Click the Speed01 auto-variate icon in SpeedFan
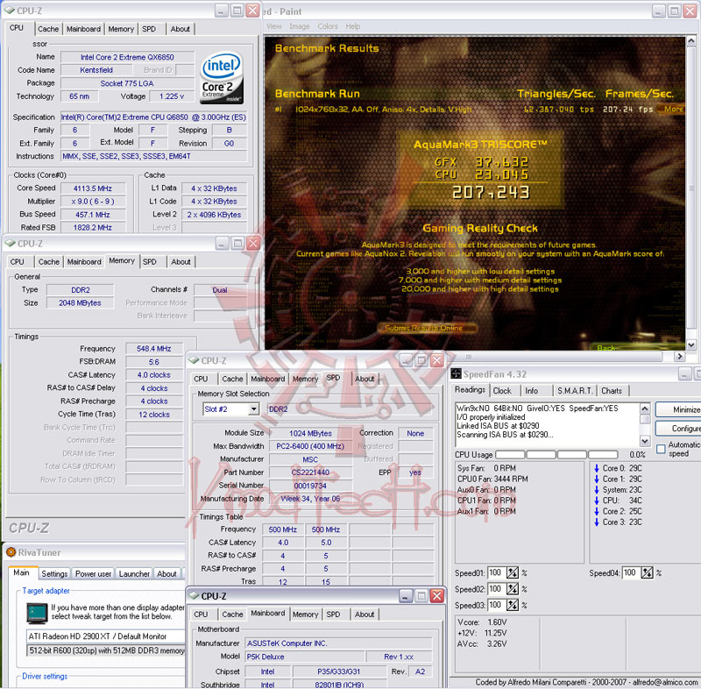 coord(513,572)
